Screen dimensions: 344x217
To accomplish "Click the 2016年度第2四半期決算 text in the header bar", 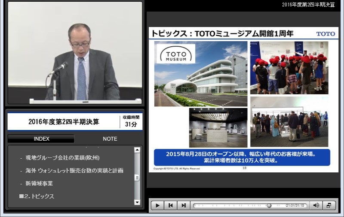I will (308, 5).
